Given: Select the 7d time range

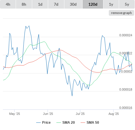Looking at the screenshot, I should tap(56, 4).
